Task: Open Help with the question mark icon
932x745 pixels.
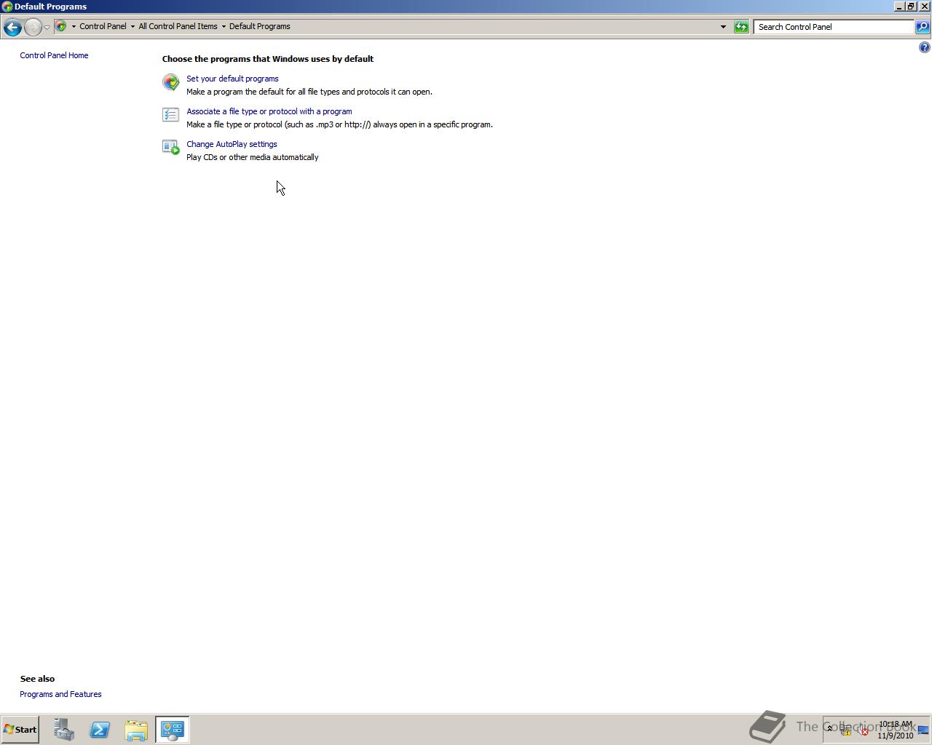Action: 924,47
